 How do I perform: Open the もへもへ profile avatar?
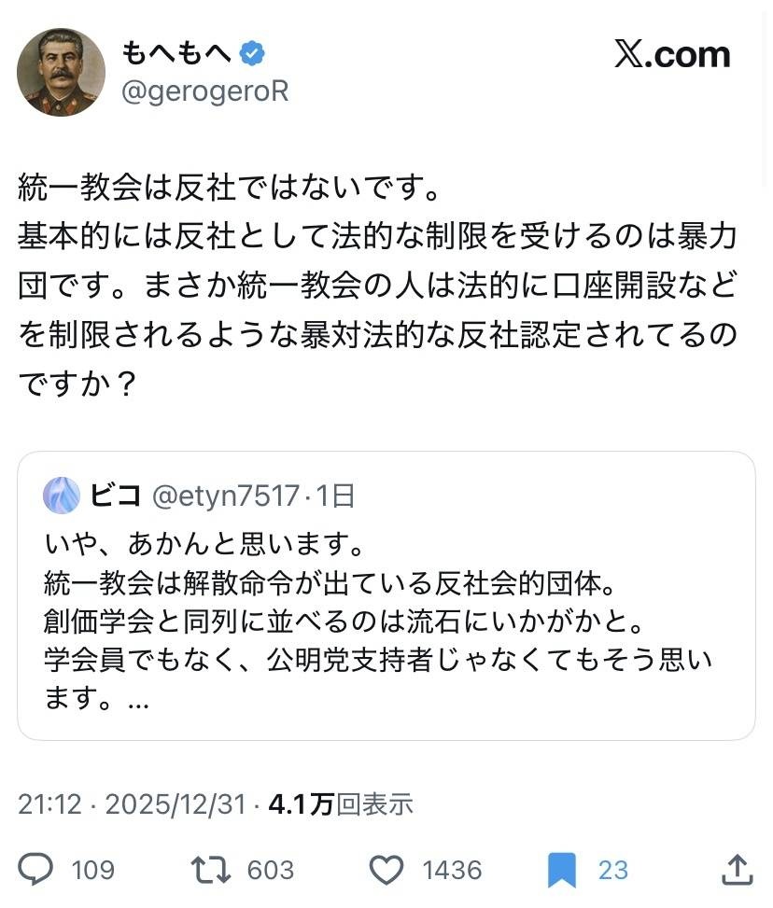pyautogui.click(x=61, y=72)
